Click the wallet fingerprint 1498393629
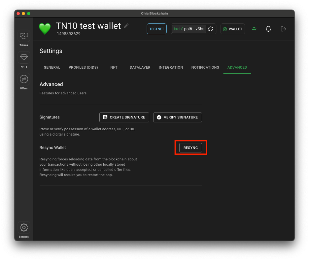This screenshot has width=309, height=260. pyautogui.click(x=69, y=34)
